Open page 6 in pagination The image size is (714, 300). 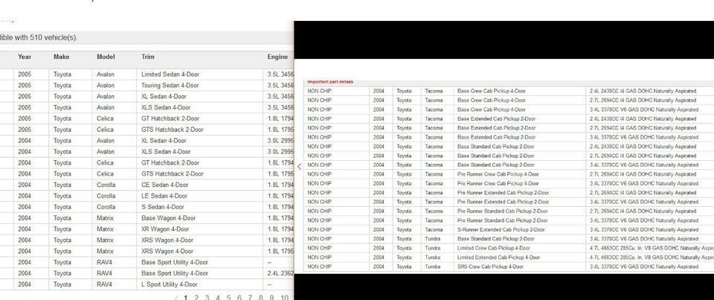click(239, 298)
